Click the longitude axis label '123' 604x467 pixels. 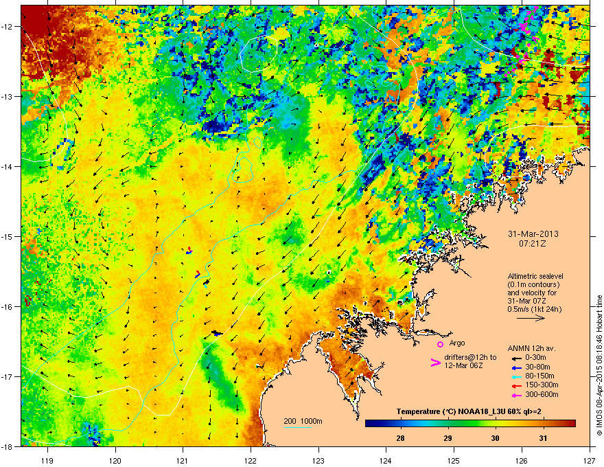pos(318,460)
